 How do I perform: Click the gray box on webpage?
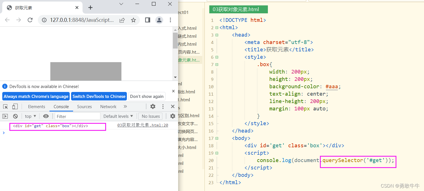(86, 71)
